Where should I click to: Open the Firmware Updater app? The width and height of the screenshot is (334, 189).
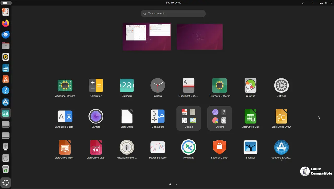click(x=219, y=86)
